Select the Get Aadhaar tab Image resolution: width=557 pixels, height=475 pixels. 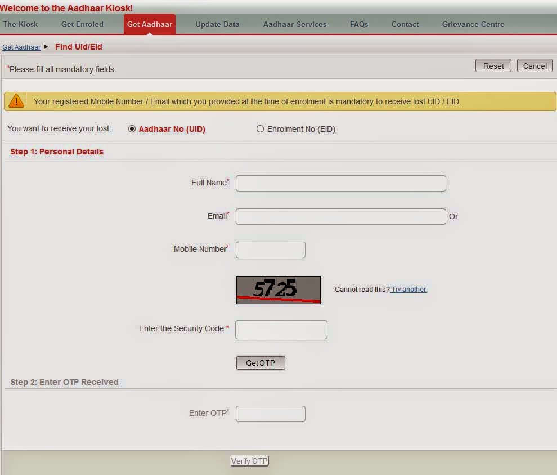[150, 24]
